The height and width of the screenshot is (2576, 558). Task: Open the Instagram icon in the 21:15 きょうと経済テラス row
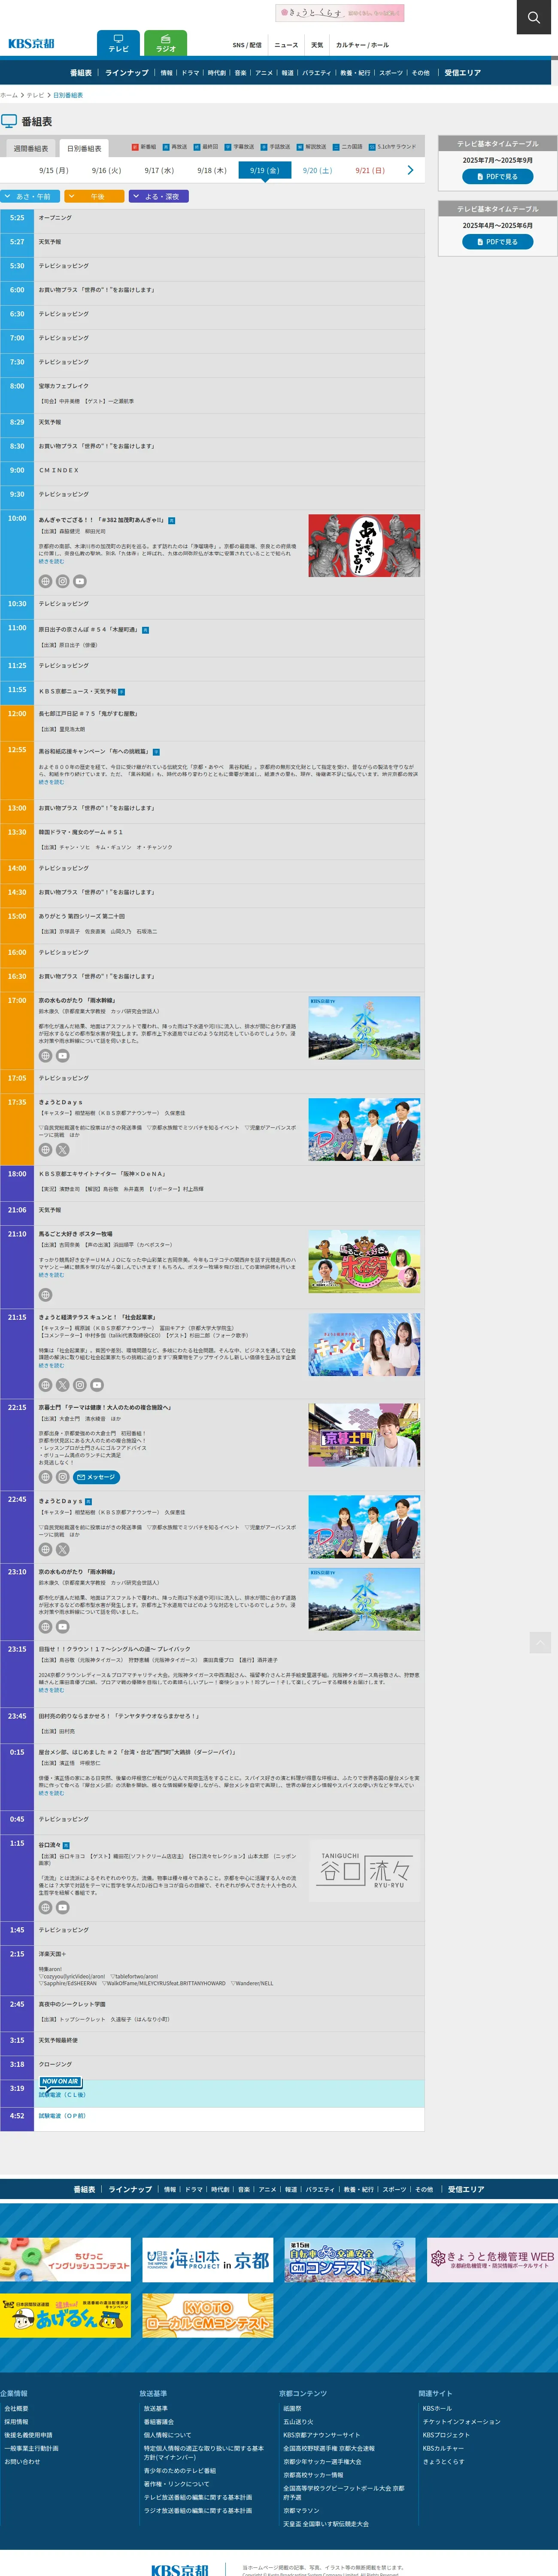[79, 1385]
